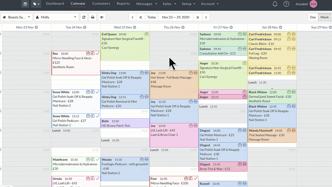The height and width of the screenshot is (187, 332).
Task: Click the Tue 24 Nov column header
Action: click(x=76, y=27)
